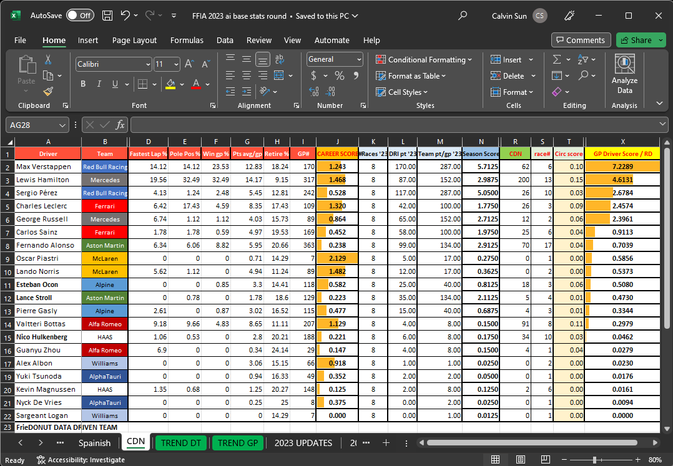Click the AutoSum sigma icon
The width and height of the screenshot is (673, 466).
[x=557, y=60]
